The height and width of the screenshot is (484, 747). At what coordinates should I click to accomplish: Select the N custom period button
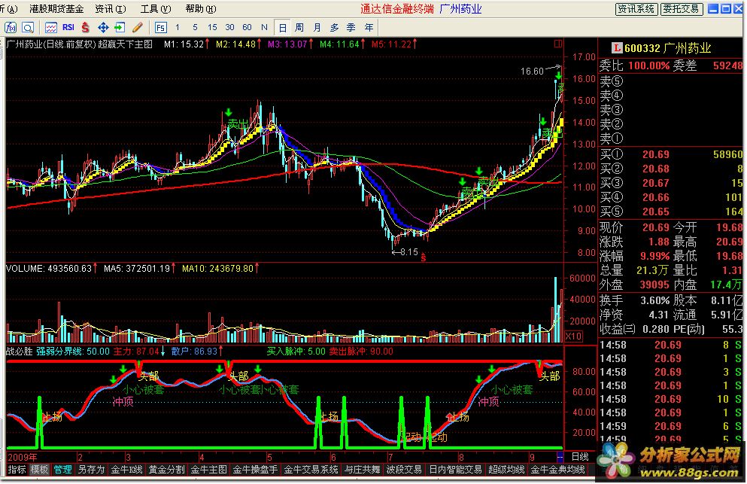[x=264, y=27]
